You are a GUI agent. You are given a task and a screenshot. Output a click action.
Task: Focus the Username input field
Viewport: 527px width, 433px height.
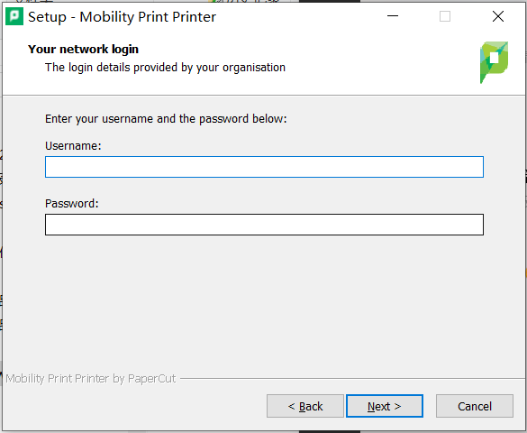(264, 167)
